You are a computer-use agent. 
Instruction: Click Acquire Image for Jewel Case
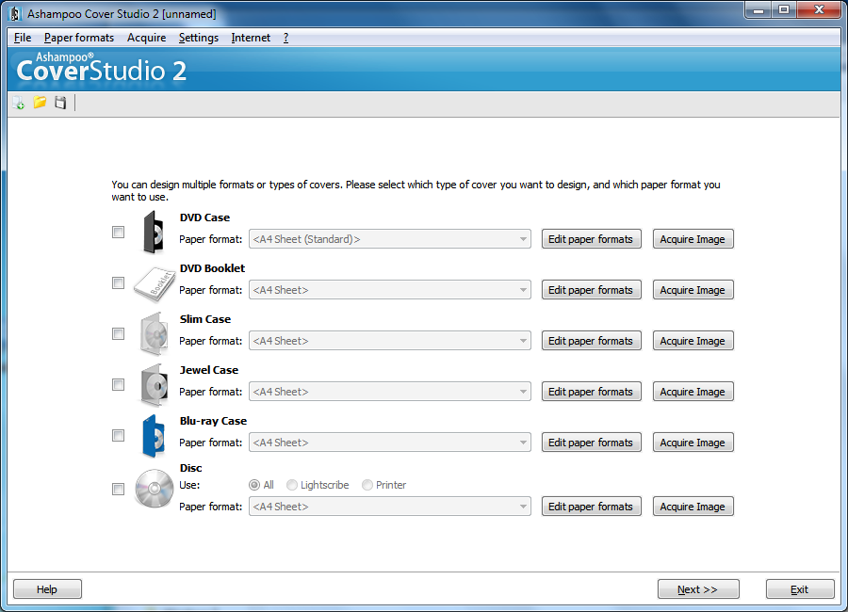tap(693, 392)
